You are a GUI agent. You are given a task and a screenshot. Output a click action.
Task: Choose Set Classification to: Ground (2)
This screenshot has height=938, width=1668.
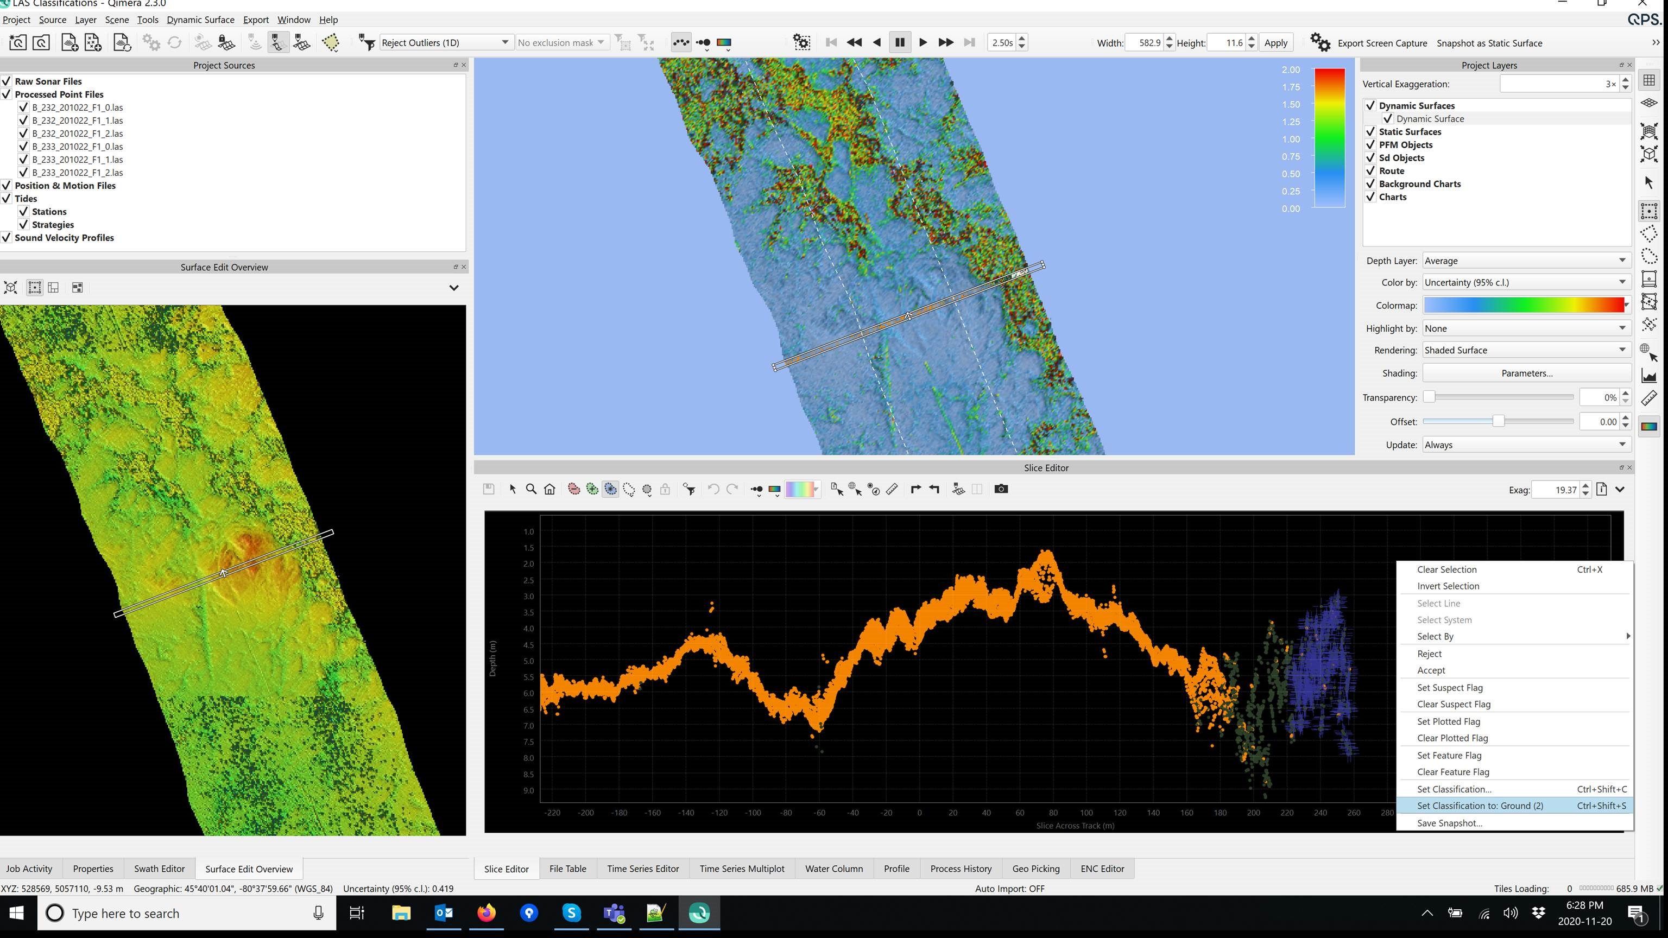1480,806
